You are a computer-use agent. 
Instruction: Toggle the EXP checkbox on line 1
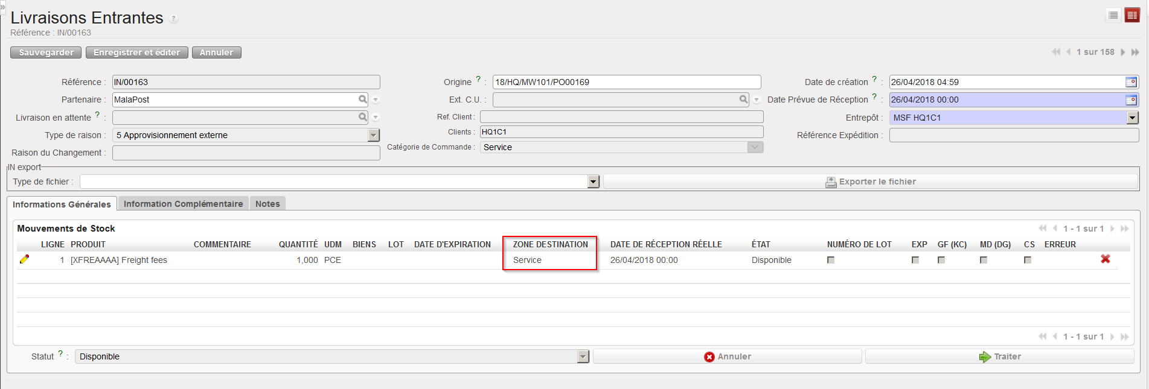[x=915, y=260]
